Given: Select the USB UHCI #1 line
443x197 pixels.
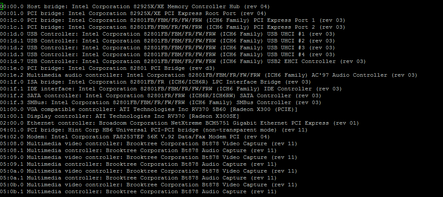Looking at the screenshot, I should pos(167,34).
